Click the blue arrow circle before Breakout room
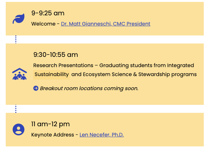The height and width of the screenshot is (148, 206). [x=36, y=88]
